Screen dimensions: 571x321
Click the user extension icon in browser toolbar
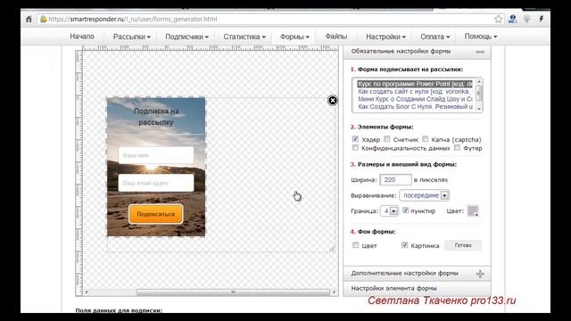[512, 19]
